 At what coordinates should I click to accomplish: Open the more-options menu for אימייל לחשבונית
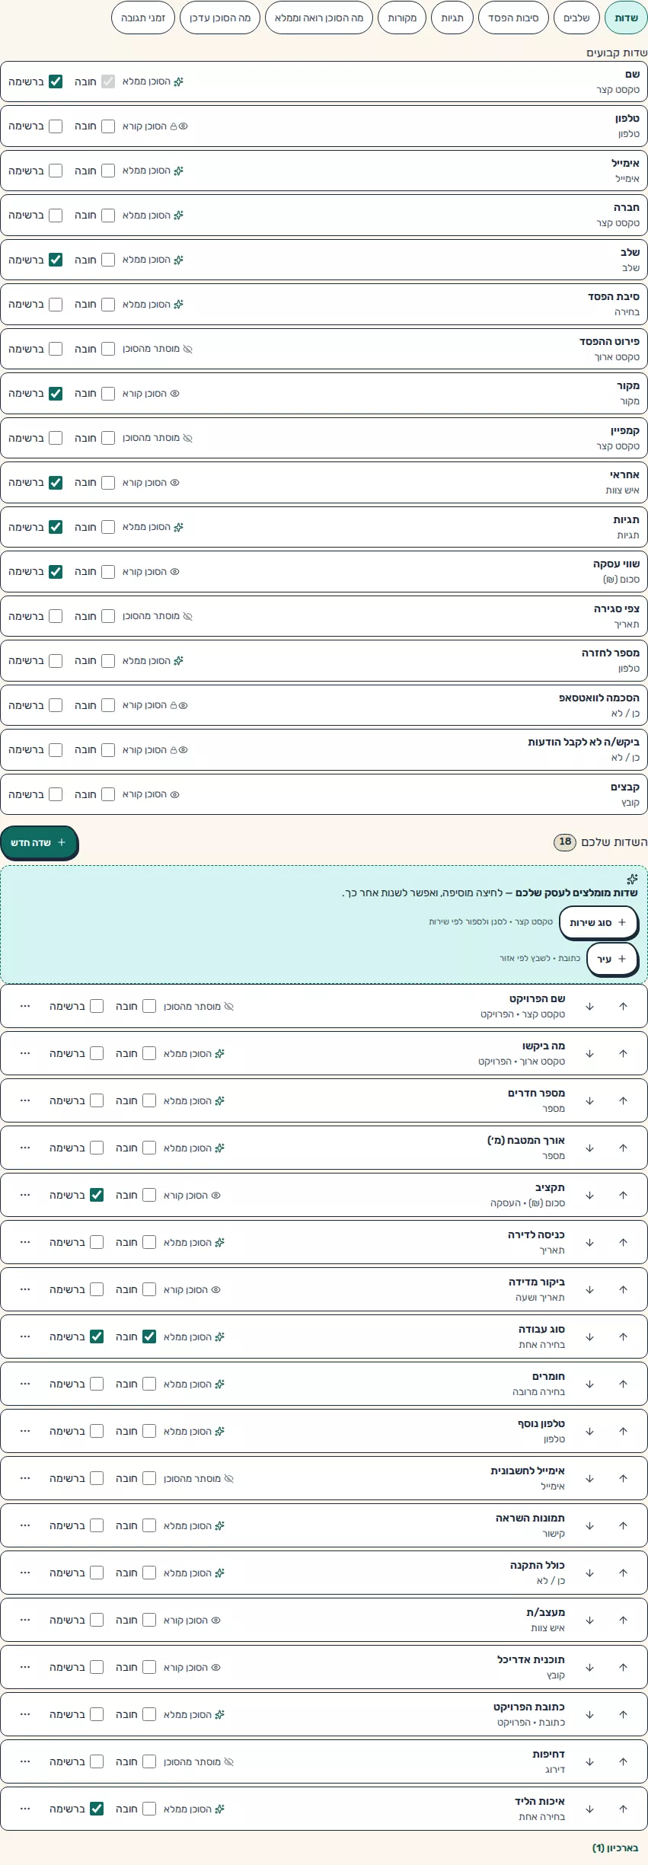(x=25, y=1479)
